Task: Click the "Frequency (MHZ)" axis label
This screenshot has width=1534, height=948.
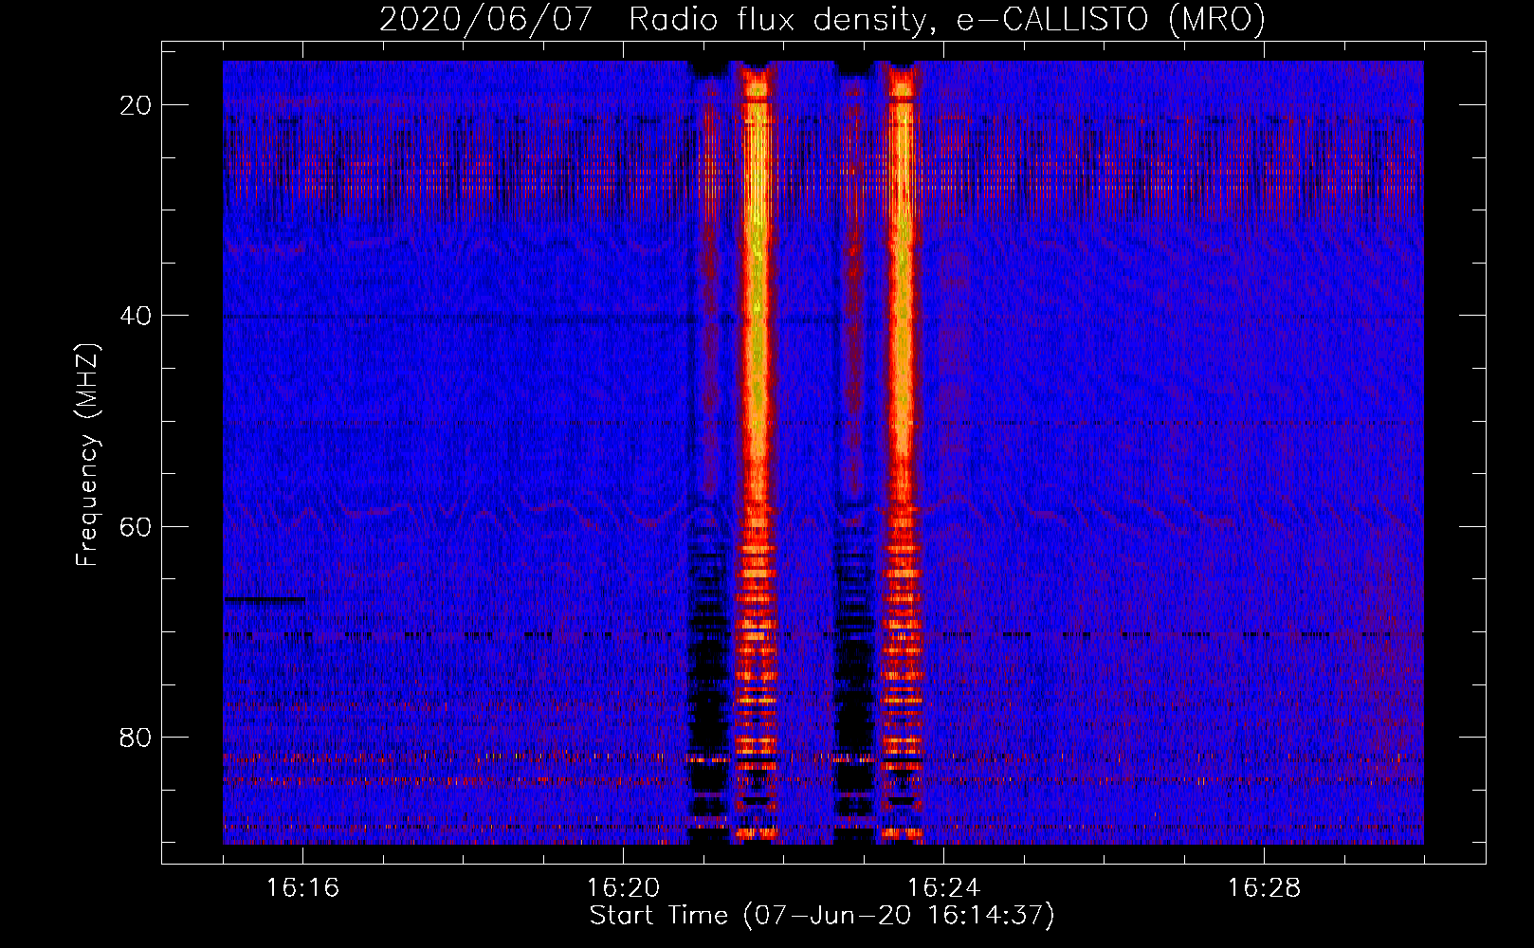Action: click(x=88, y=455)
